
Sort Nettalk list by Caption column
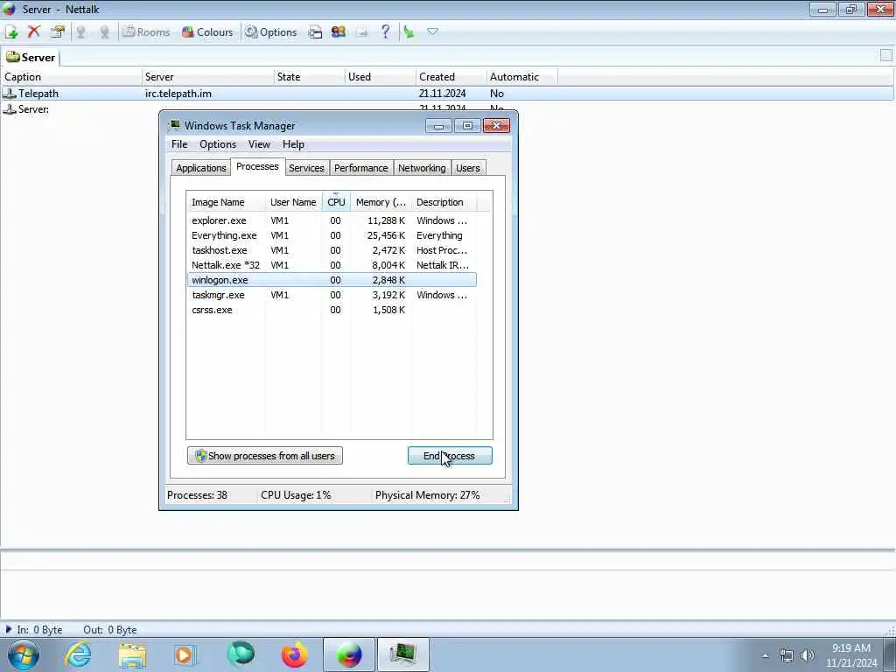point(71,77)
